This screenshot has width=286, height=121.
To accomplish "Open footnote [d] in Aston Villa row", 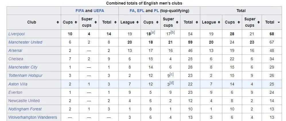I will click(172, 83).
